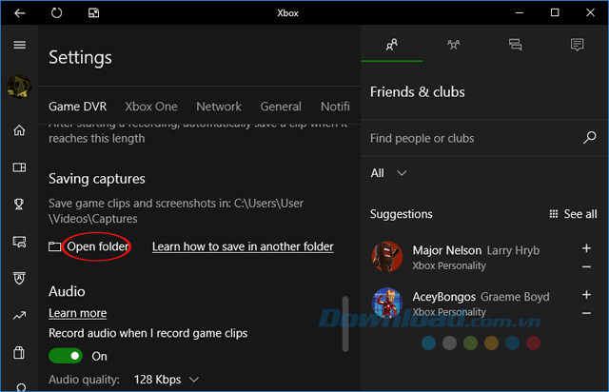This screenshot has height=392, width=609.
Task: Open the Trending arrow icon in sidebar
Action: pos(19,315)
